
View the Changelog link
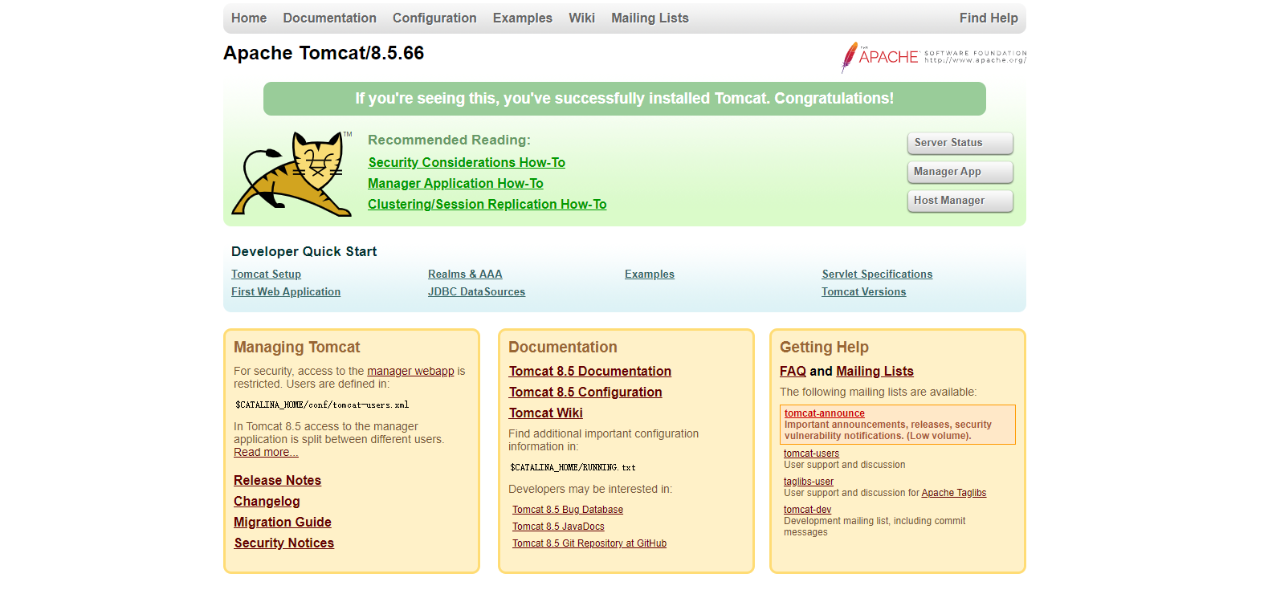267,501
